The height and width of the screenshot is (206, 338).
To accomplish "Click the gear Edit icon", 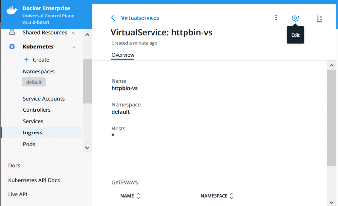I will coord(295,18).
